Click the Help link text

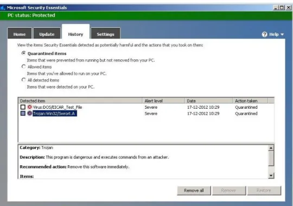click(274, 34)
